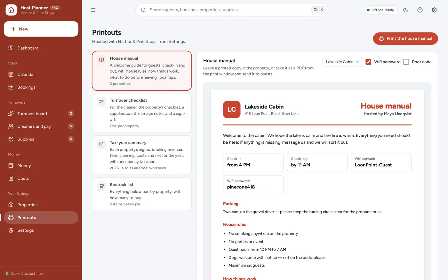Click Backed up just now status
Screen dimensions: 448x280
(25, 274)
